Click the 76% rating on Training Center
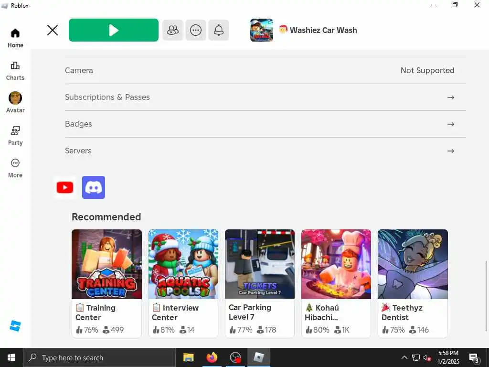This screenshot has height=367, width=489. point(87,330)
